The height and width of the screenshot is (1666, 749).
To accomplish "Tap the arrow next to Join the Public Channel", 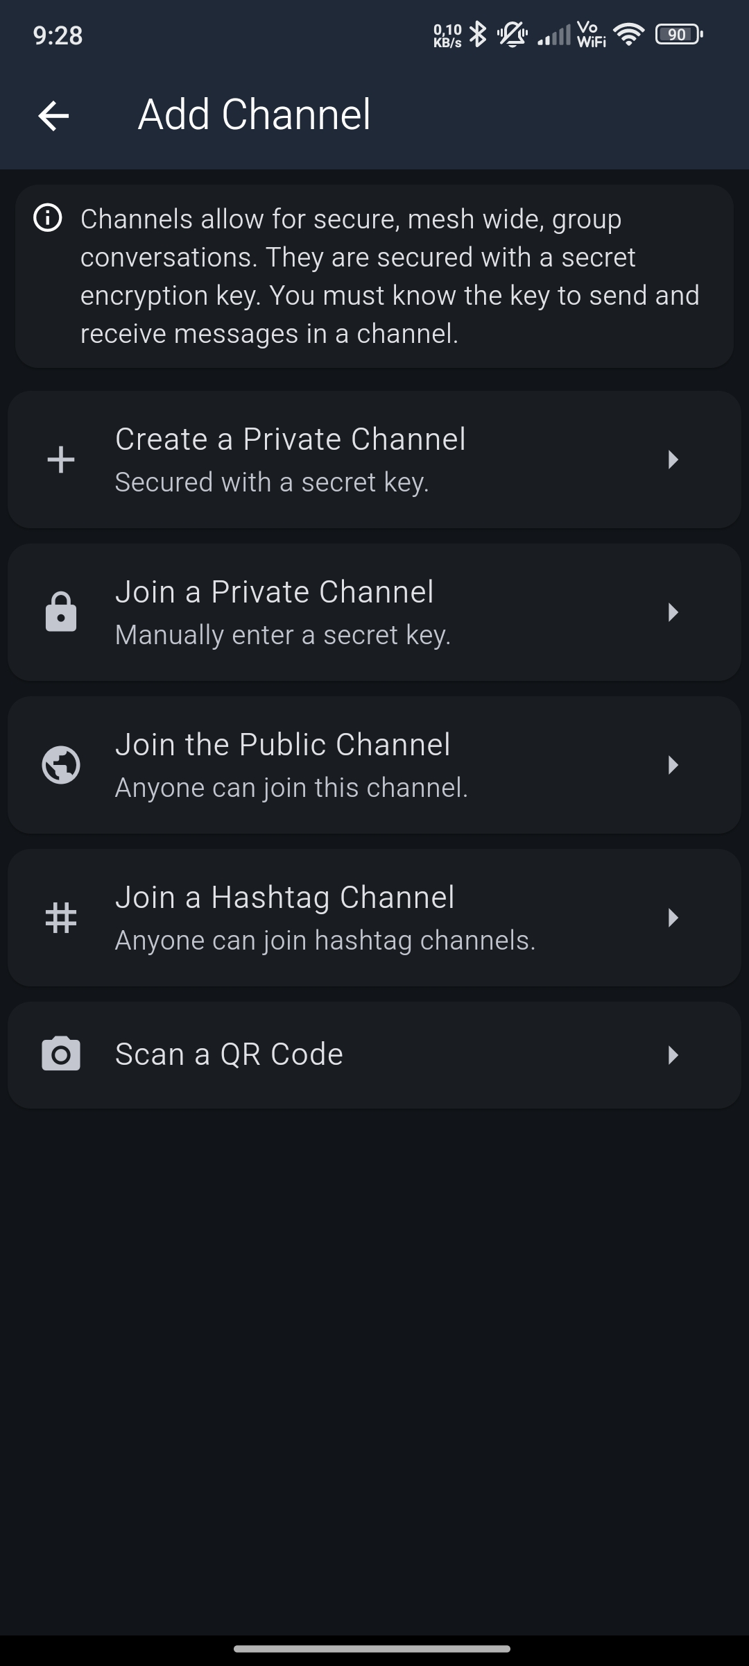I will point(672,765).
